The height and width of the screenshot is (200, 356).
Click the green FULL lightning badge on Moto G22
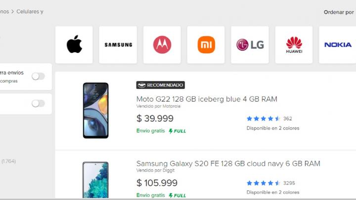coord(178,131)
